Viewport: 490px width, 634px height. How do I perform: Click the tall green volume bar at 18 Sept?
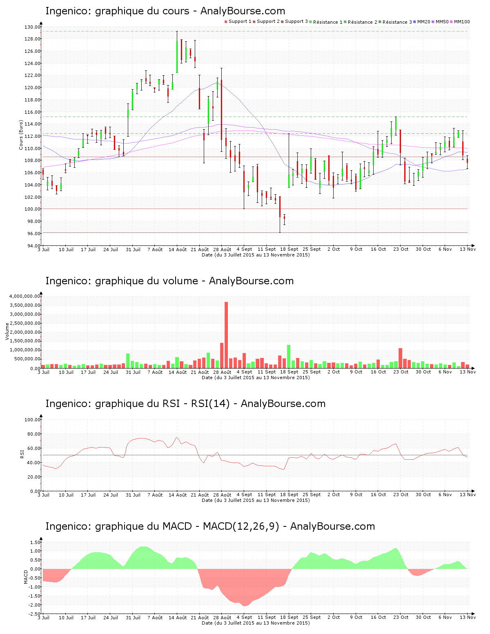pyautogui.click(x=289, y=357)
